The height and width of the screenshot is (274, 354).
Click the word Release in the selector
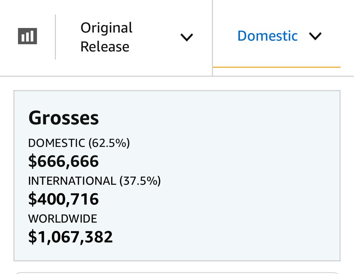point(105,47)
